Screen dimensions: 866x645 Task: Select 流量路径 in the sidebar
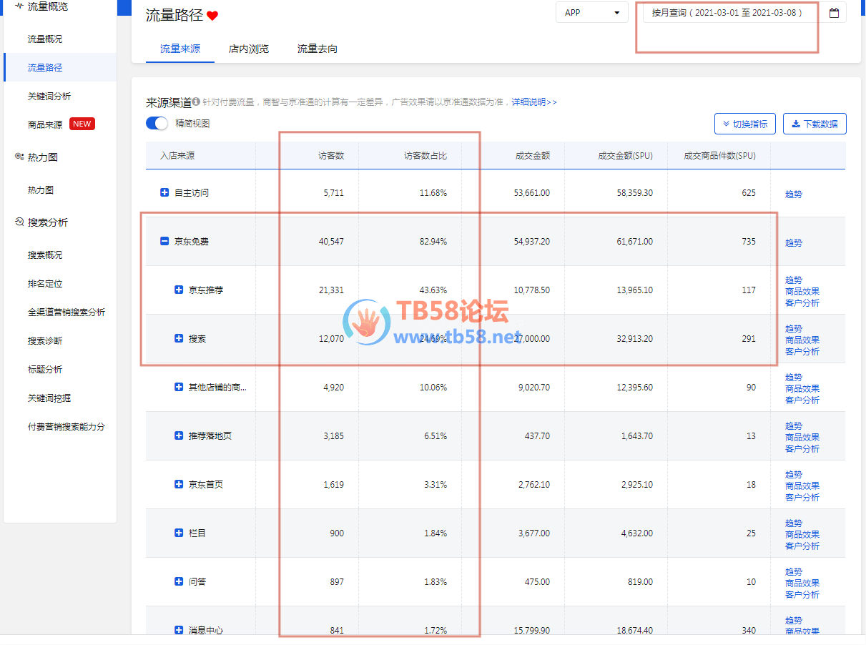(x=45, y=67)
